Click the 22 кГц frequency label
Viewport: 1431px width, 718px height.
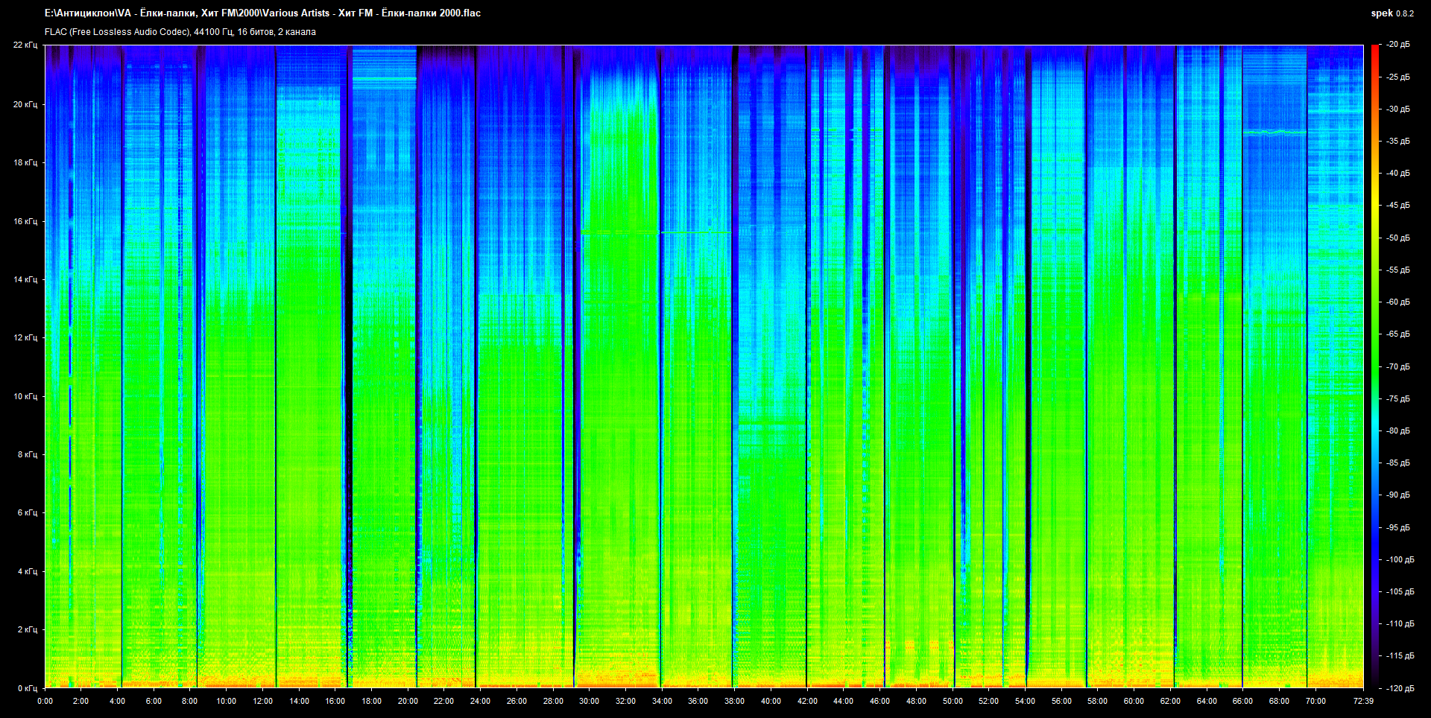click(25, 45)
